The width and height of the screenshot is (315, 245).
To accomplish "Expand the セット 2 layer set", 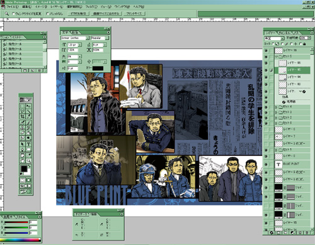I will tap(277, 117).
